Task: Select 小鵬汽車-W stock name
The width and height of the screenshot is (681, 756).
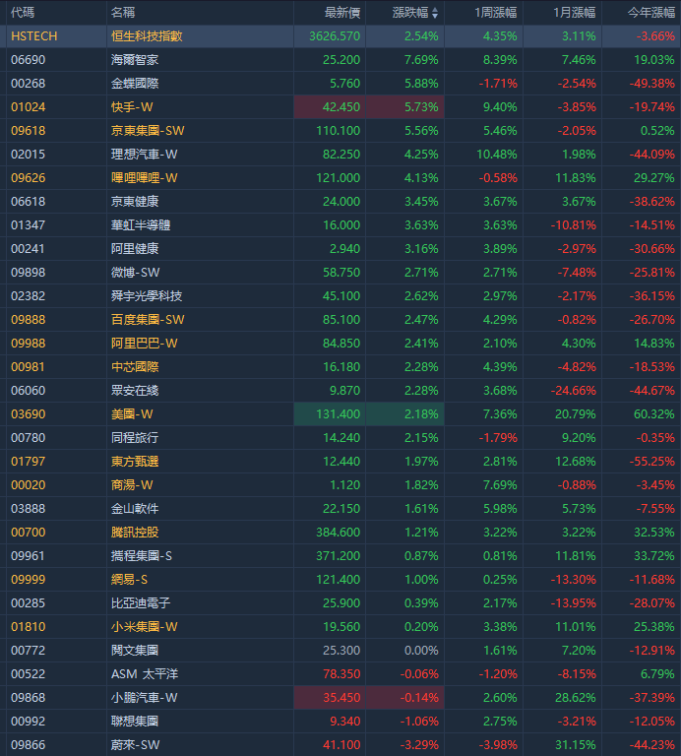Action: [x=144, y=698]
